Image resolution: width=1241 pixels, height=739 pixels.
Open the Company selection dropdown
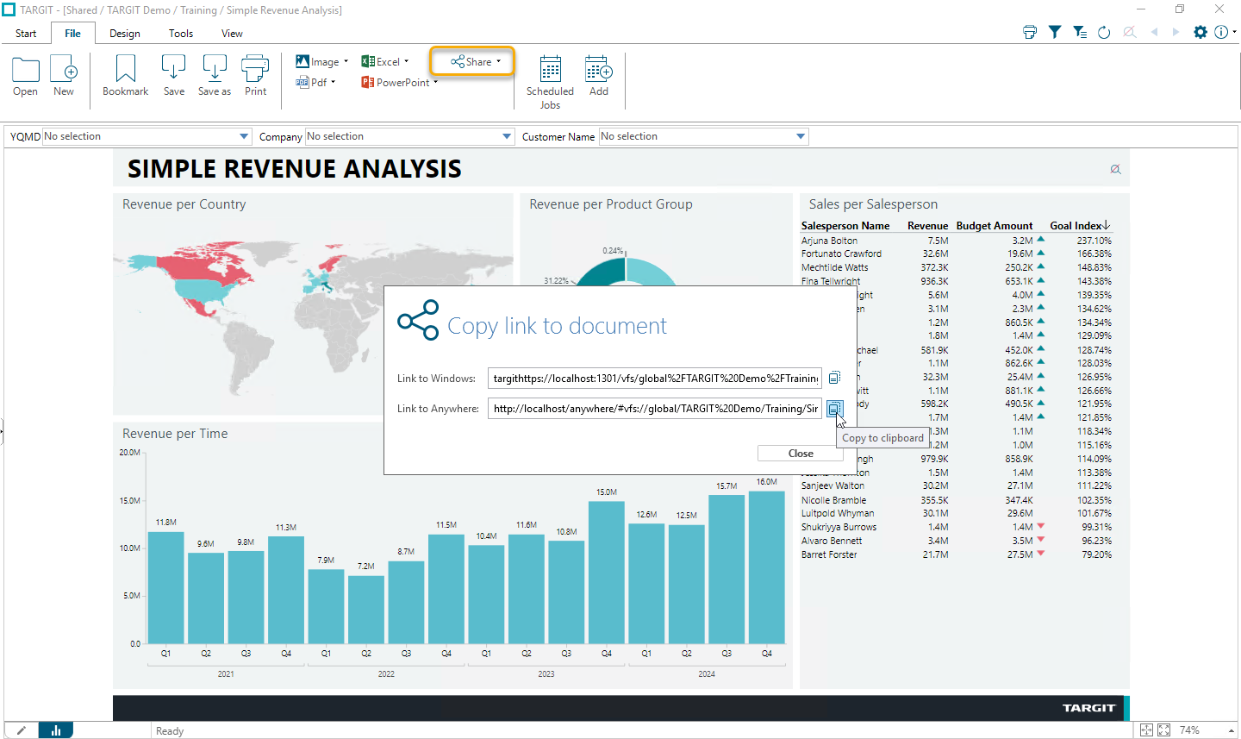pos(508,136)
